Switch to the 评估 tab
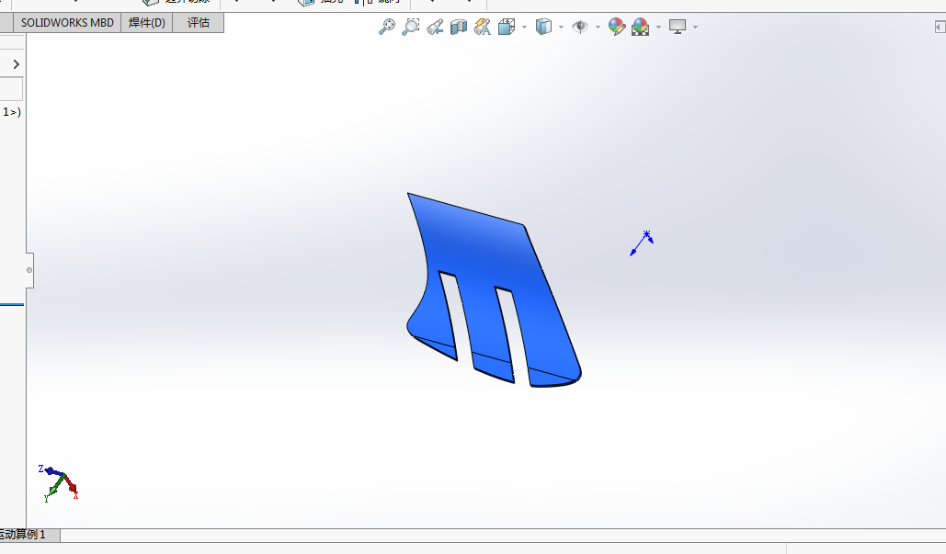Screen dimensions: 946x554 pos(199,23)
